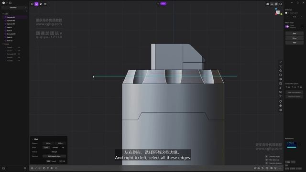
Task: Toggle visibility of Curve 7 row
Action: (19, 51)
